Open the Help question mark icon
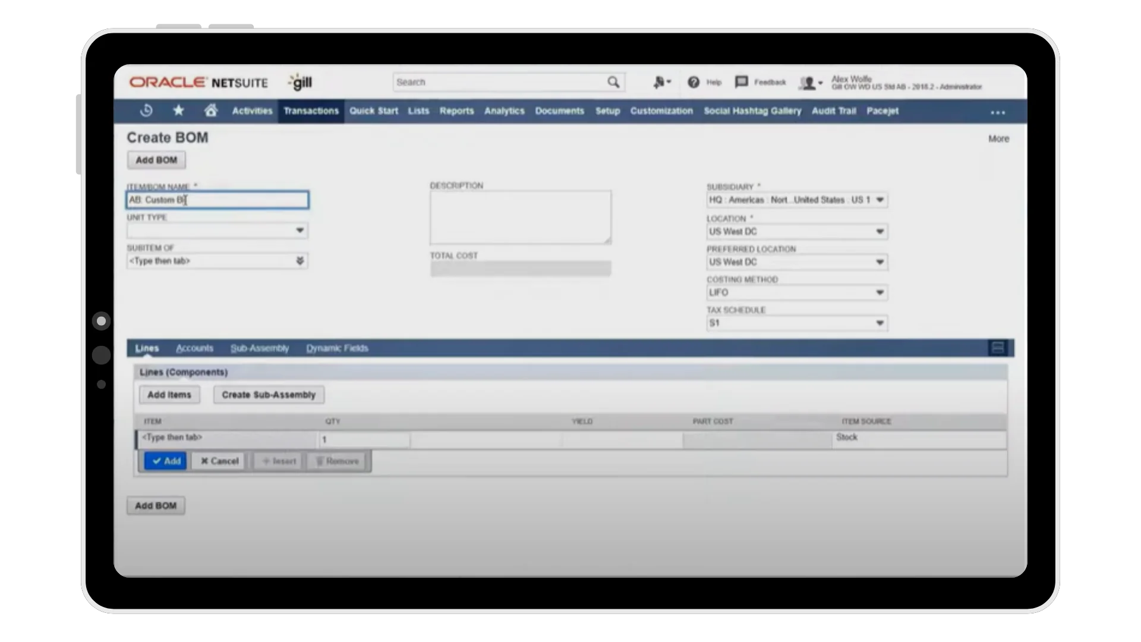The image size is (1141, 642). 694,82
